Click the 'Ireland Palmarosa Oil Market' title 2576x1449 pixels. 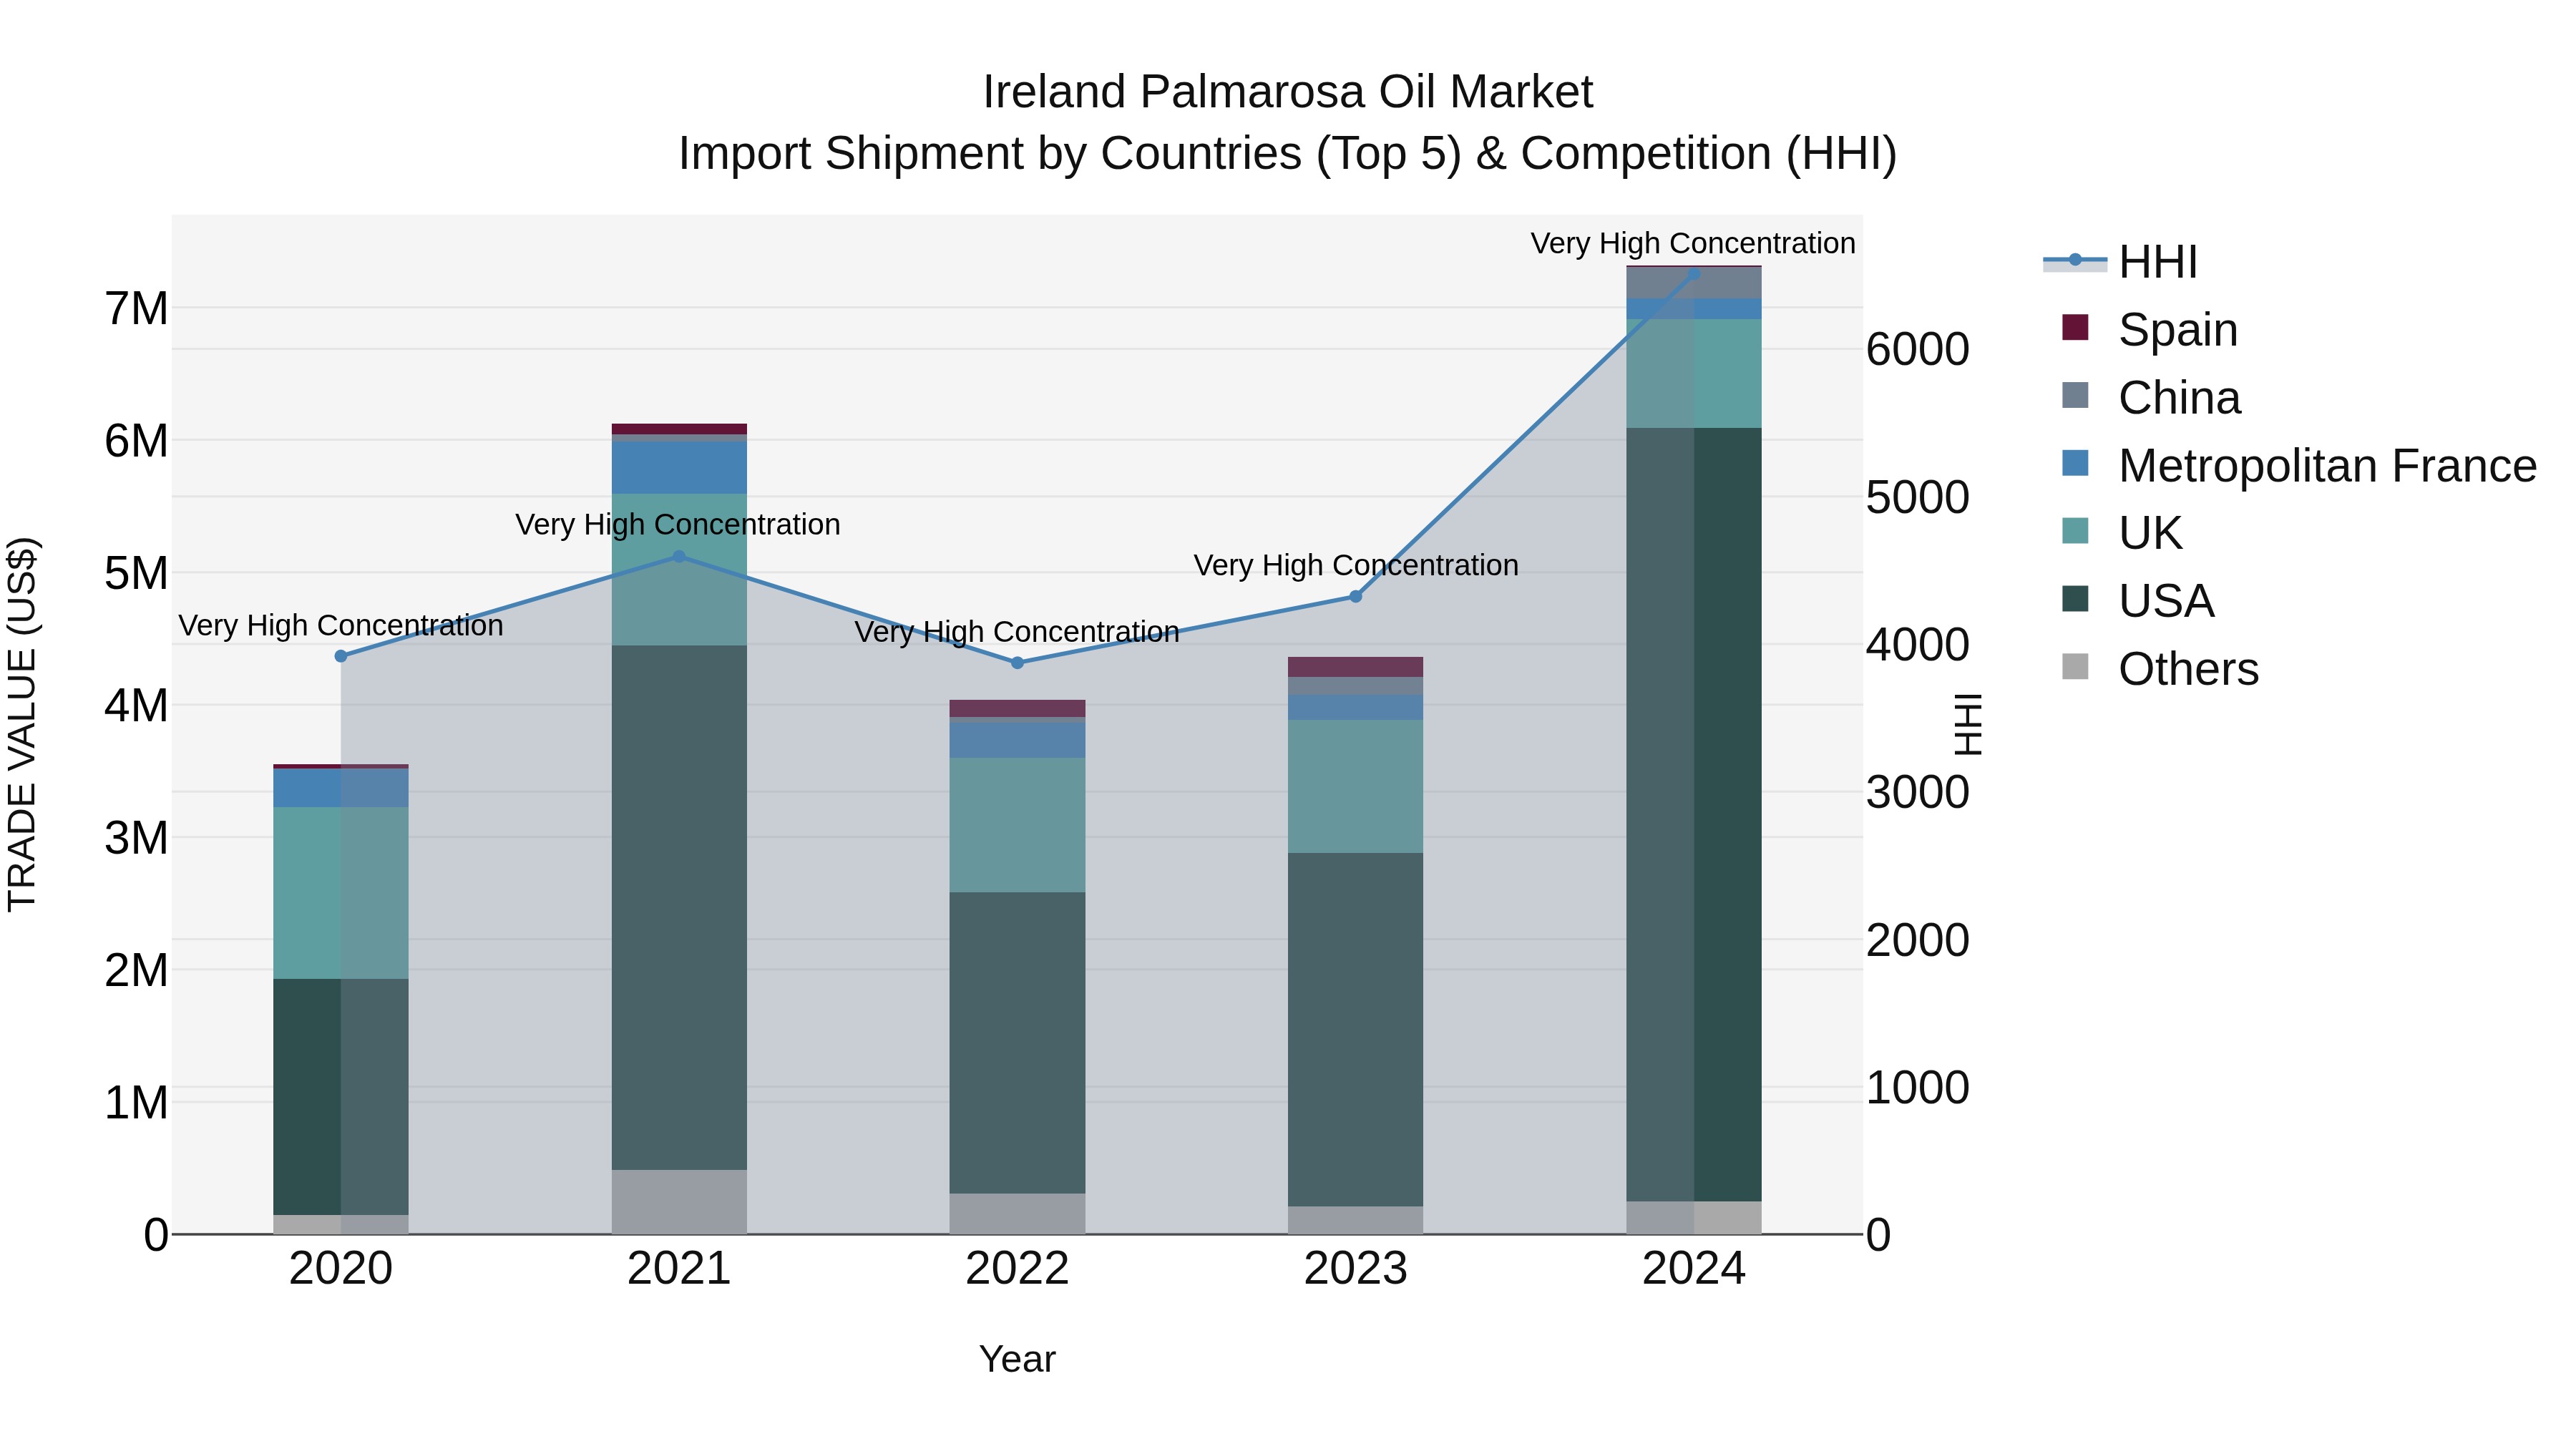coord(1288,92)
